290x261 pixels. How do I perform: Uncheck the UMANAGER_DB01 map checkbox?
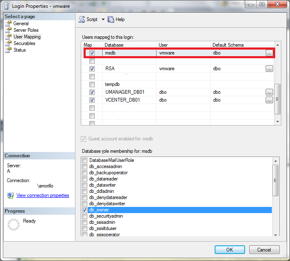point(92,92)
